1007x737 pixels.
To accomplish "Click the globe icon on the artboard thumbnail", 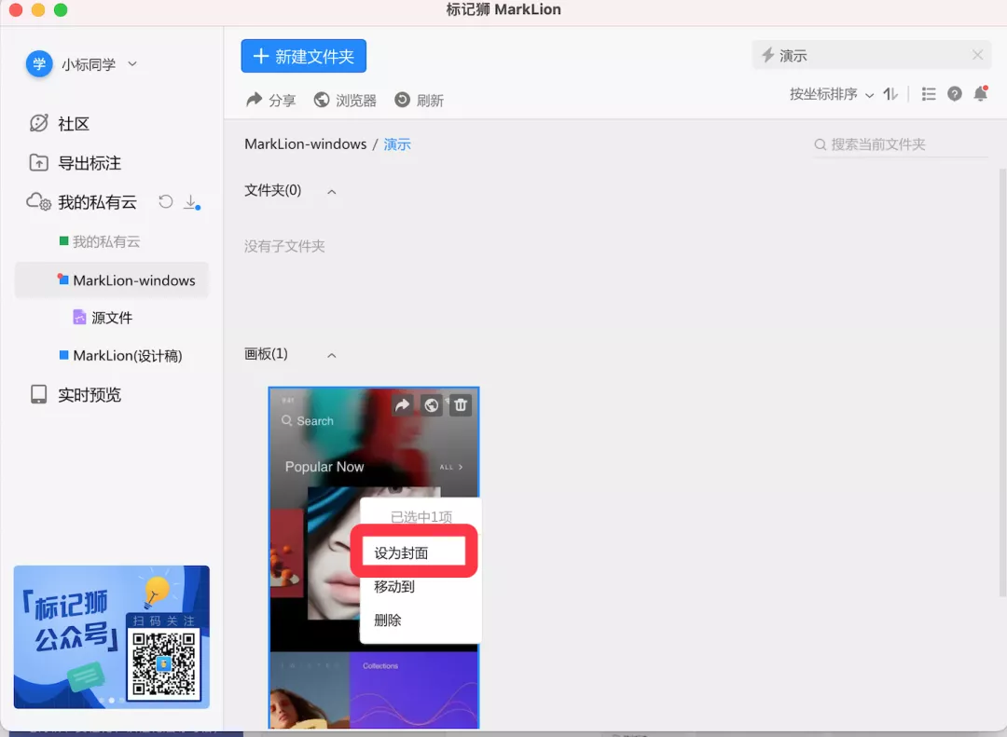I will 431,405.
